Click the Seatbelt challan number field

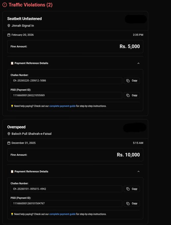pyautogui.click(x=66, y=81)
